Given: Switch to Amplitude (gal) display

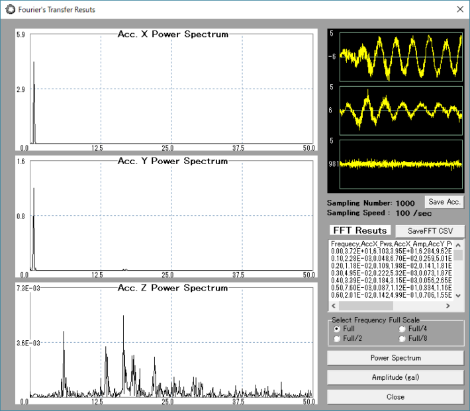Looking at the screenshot, I should pos(395,377).
